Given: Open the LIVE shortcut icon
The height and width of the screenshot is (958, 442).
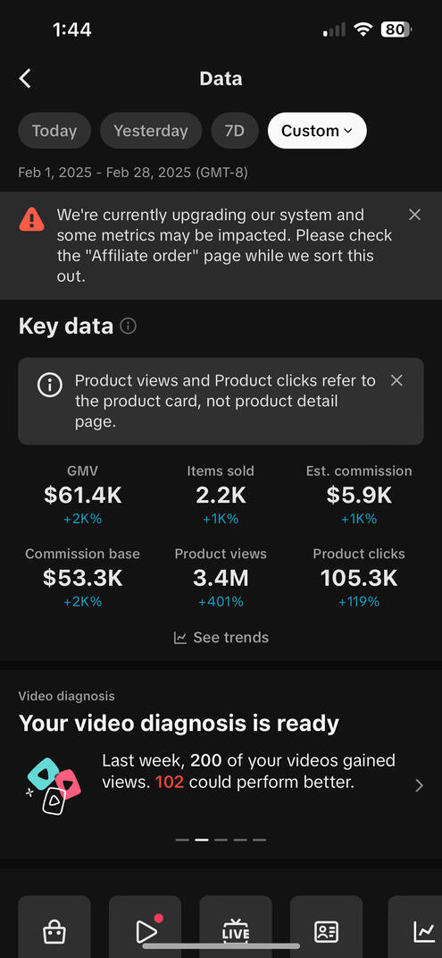Looking at the screenshot, I should click(x=236, y=931).
